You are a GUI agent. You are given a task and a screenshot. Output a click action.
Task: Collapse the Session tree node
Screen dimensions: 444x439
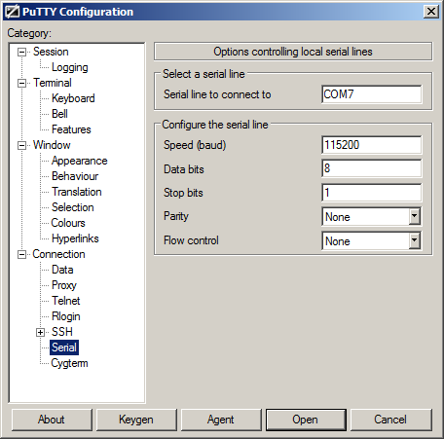21,52
